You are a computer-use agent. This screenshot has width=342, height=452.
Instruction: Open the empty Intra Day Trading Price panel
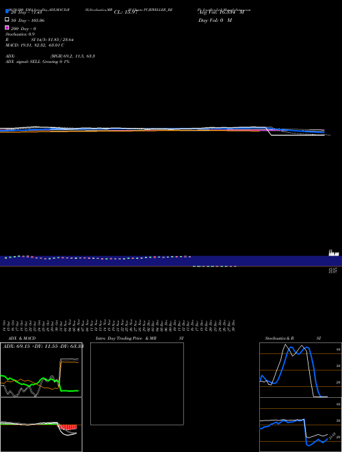click(x=137, y=384)
